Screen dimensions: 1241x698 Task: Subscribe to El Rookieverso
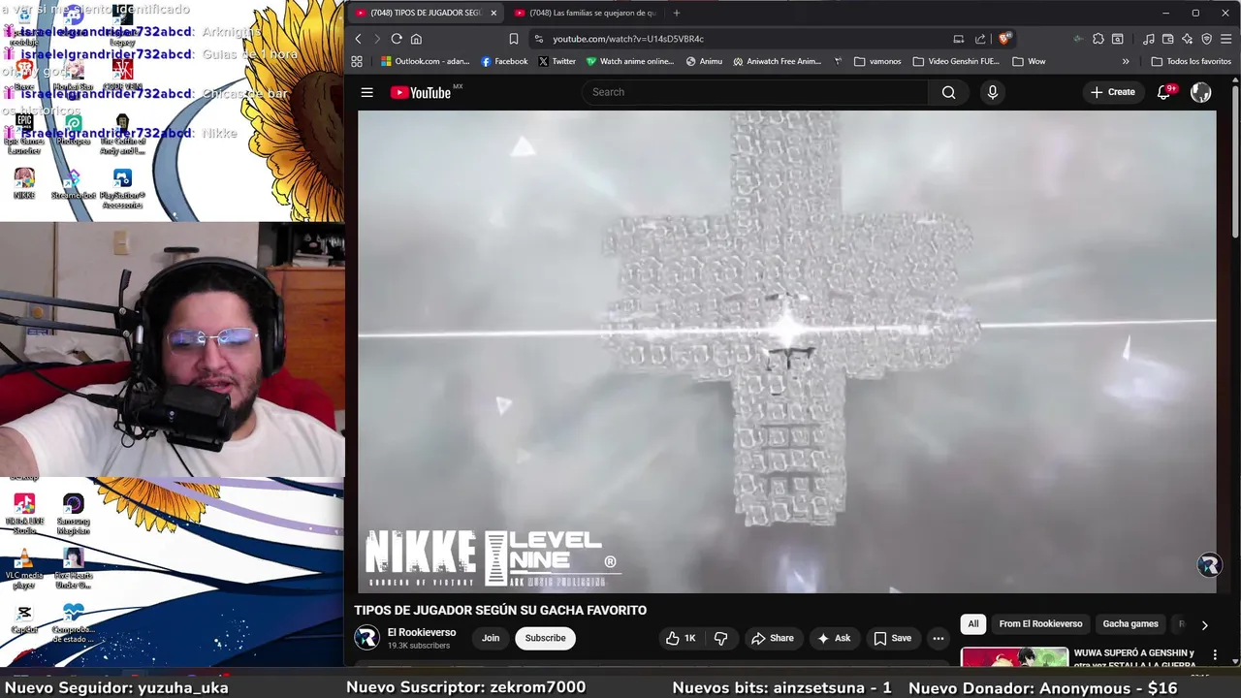point(545,638)
